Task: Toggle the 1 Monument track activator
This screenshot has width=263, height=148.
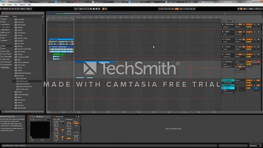Action: [x=249, y=24]
